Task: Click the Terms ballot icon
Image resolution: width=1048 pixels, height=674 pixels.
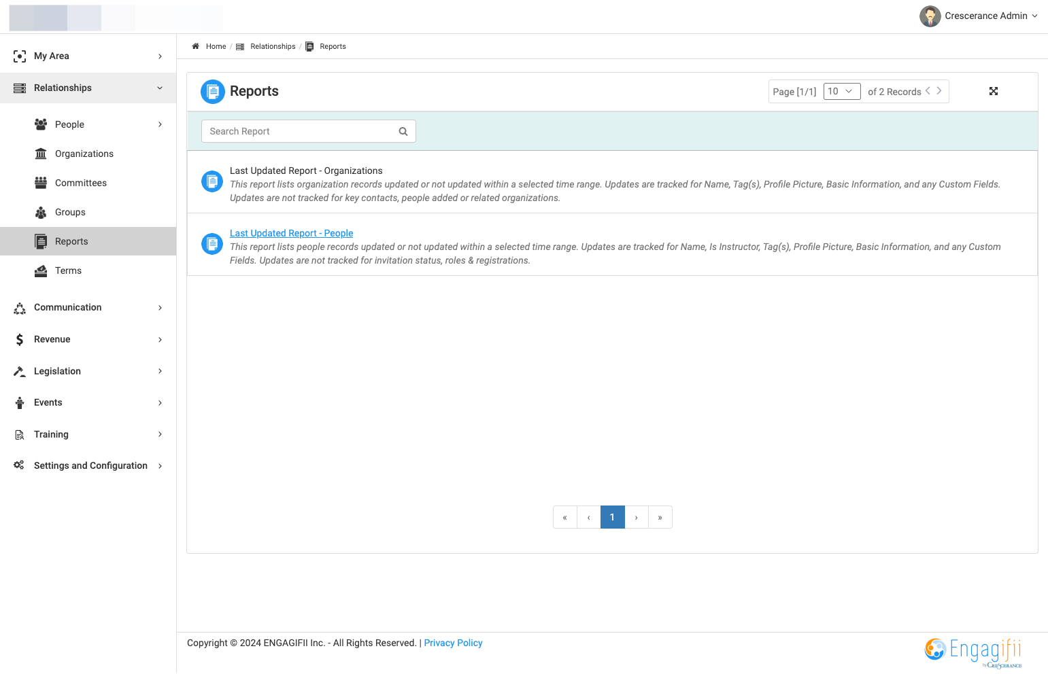Action: (x=41, y=270)
